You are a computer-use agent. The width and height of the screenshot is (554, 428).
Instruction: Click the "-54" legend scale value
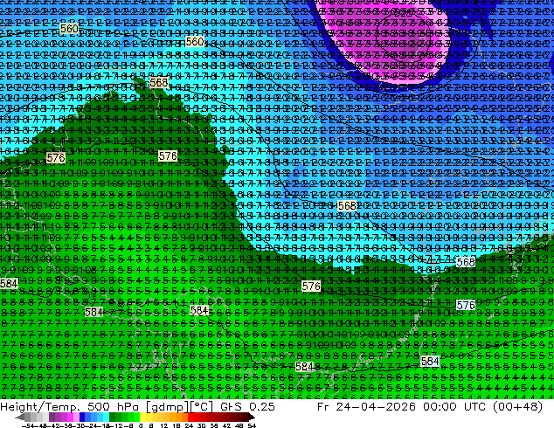point(28,426)
